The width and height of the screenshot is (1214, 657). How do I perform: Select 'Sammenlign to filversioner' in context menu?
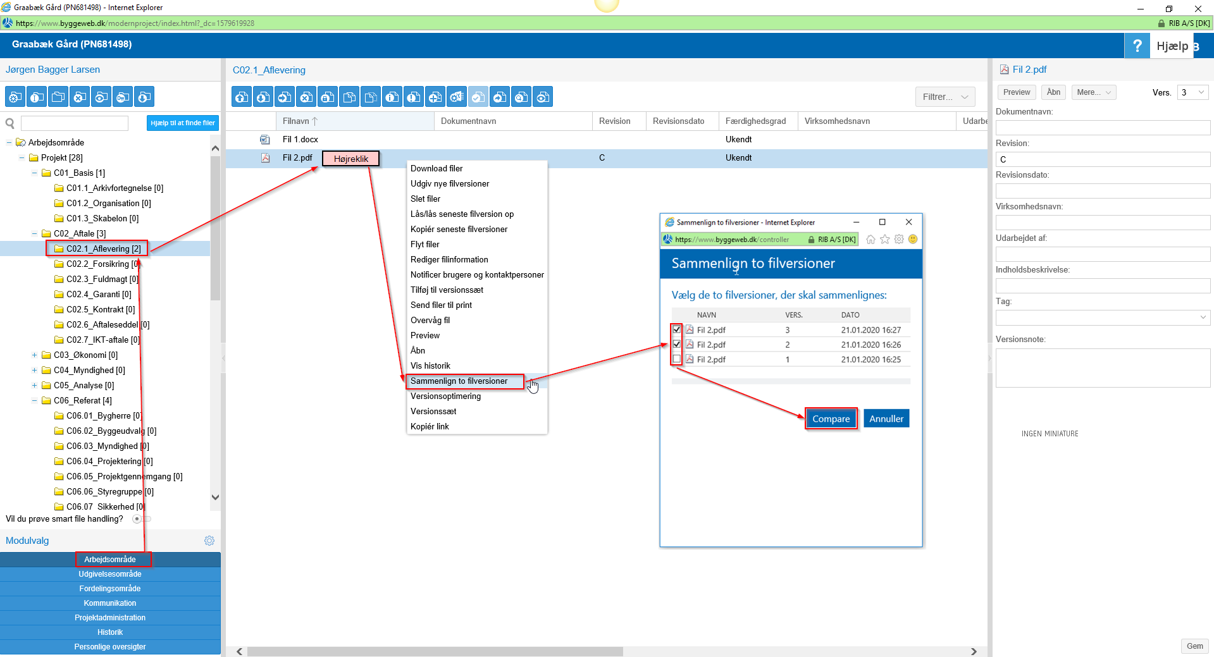coord(459,381)
